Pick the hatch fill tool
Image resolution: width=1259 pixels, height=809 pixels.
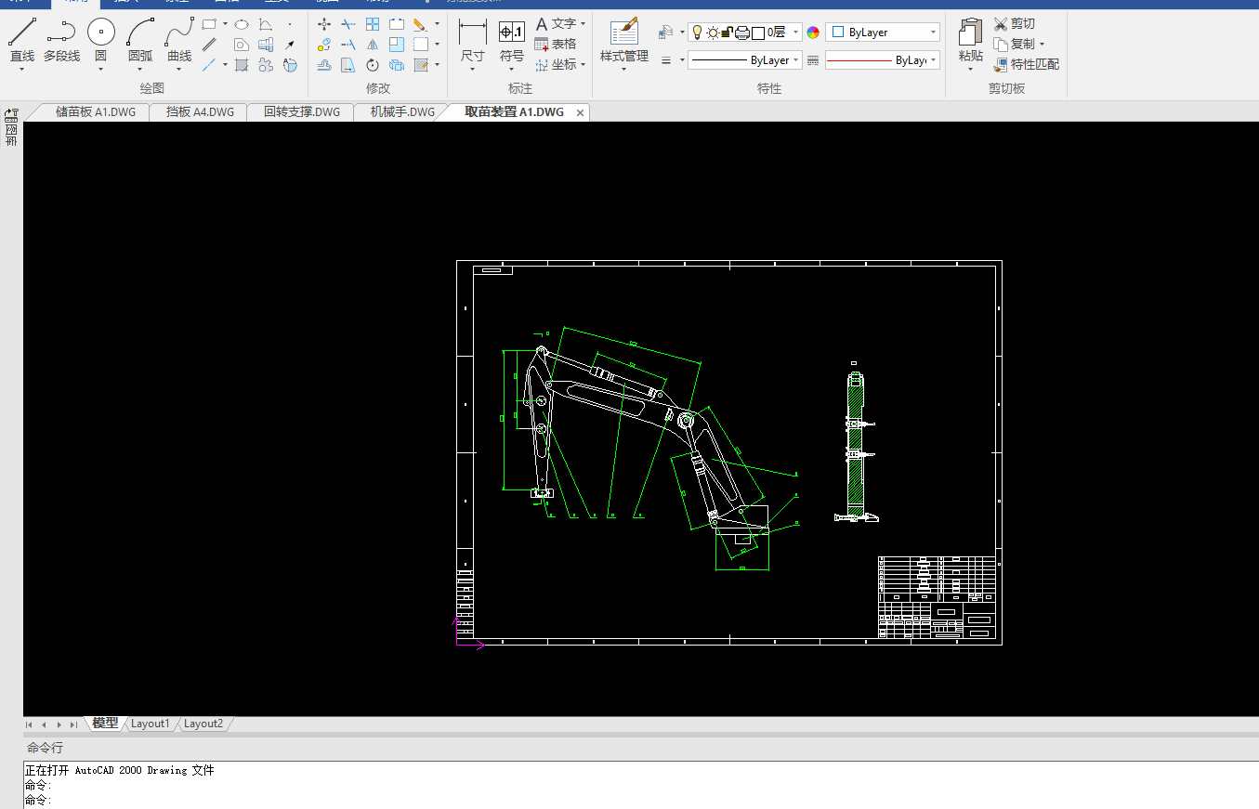click(242, 65)
